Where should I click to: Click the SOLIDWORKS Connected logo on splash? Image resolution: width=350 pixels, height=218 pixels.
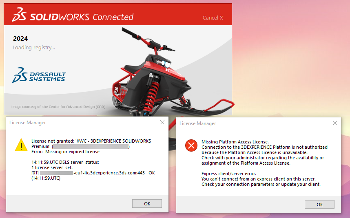[73, 15]
